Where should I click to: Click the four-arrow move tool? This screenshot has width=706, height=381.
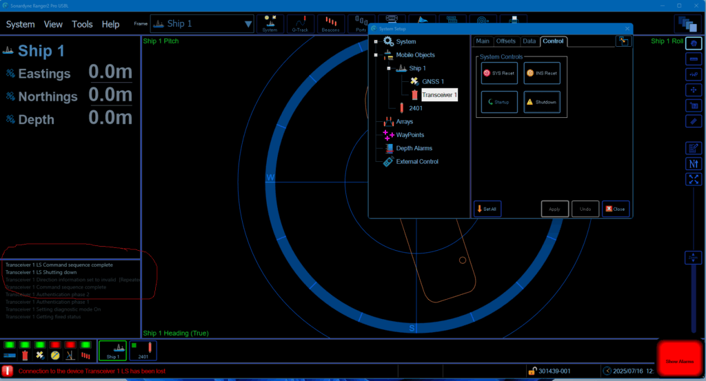[694, 90]
